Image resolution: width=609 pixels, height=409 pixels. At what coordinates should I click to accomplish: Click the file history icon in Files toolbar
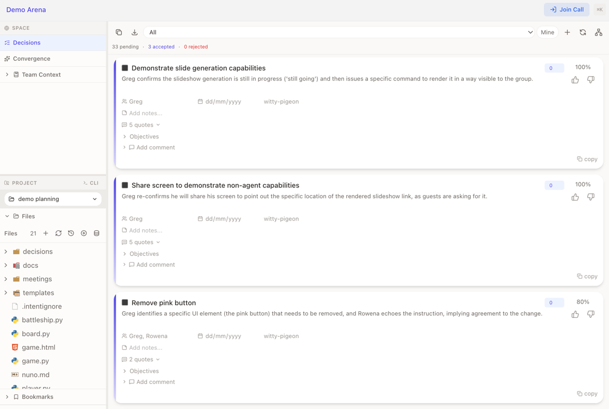tap(71, 234)
